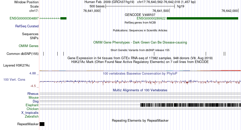Click the GENCODE V49lift37 track title

click(x=140, y=15)
